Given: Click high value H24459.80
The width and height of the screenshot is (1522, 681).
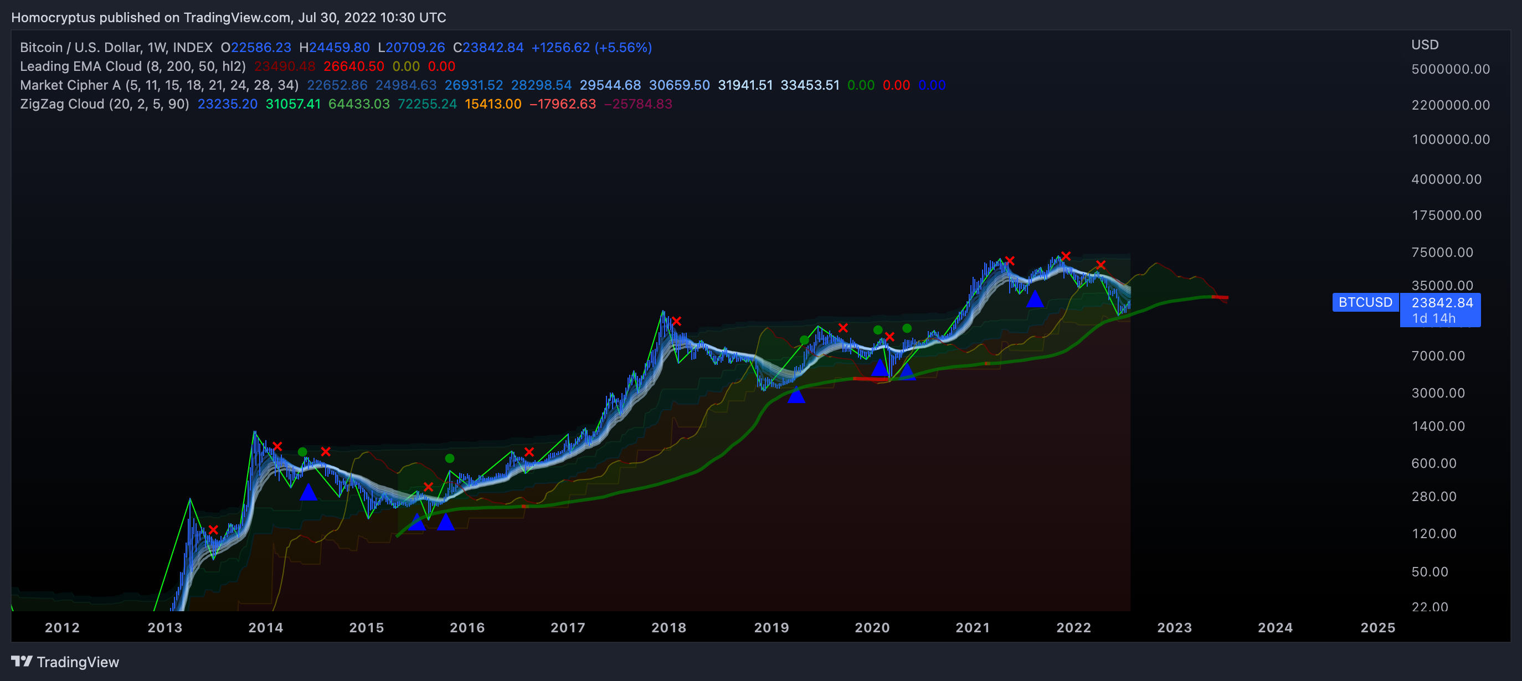Looking at the screenshot, I should coord(335,47).
